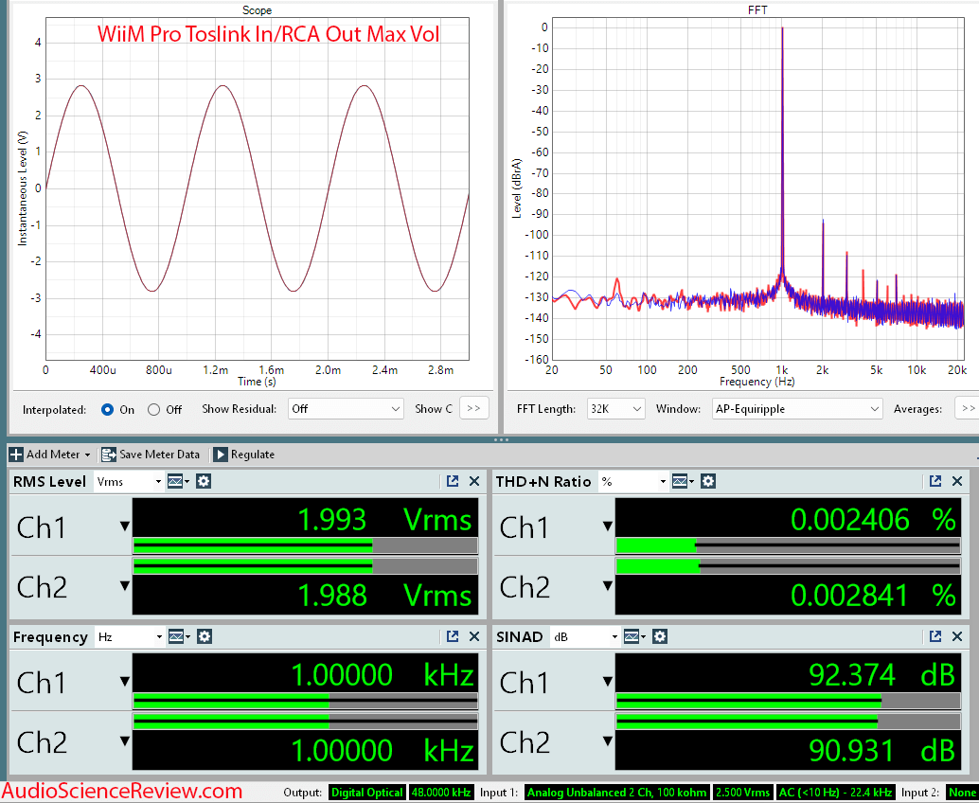This screenshot has height=803, width=979.
Task: Click 0.002841 % Ch2 THD+N reading
Action: coord(873,595)
